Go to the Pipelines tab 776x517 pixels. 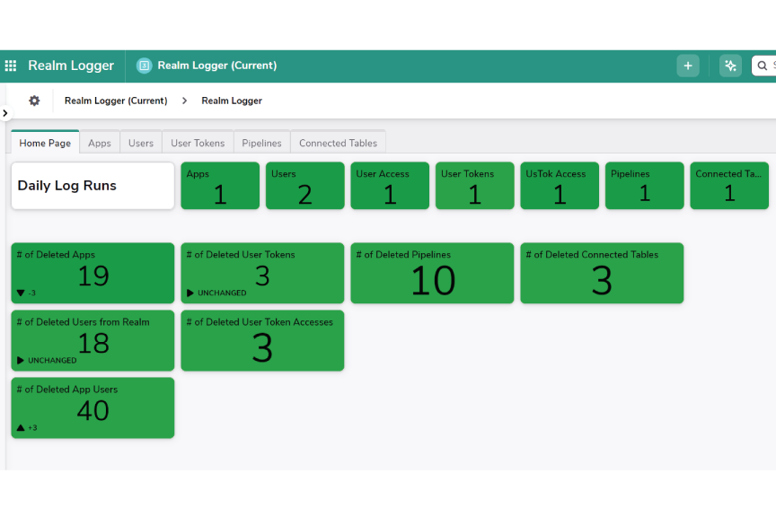[261, 142]
